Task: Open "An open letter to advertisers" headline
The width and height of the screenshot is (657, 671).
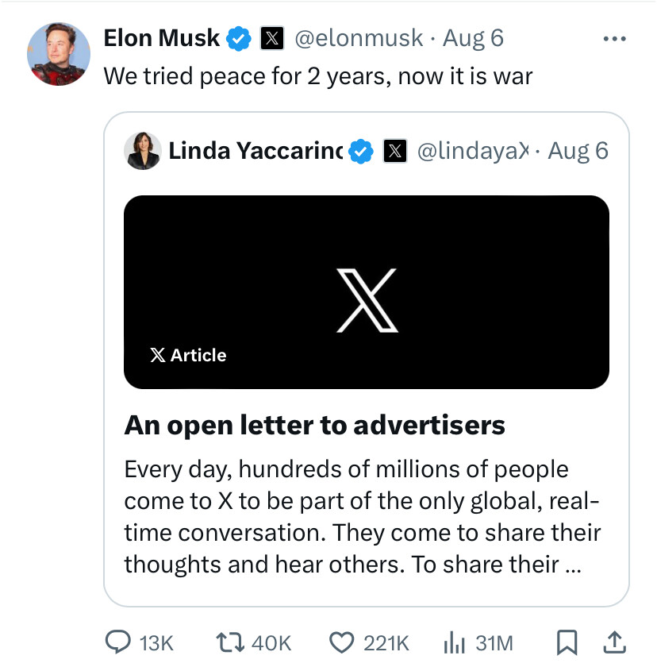Action: coord(314,426)
